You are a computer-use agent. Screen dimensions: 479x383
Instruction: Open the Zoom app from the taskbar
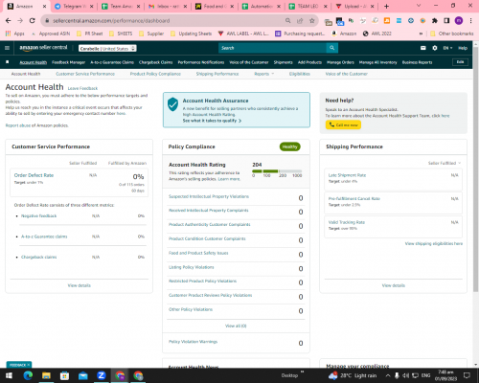102,375
